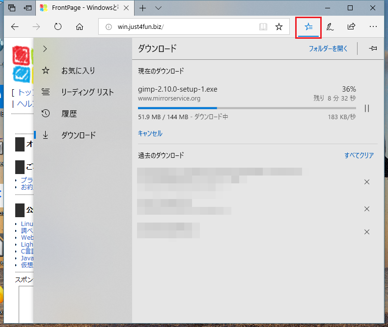Click the Share icon in toolbar

coord(351,27)
